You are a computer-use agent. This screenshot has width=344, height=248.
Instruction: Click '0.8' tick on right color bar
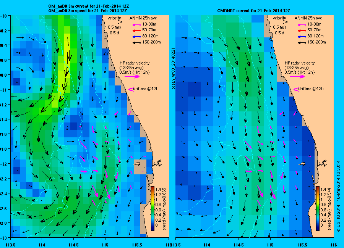(323, 205)
